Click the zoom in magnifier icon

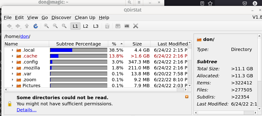point(46,26)
